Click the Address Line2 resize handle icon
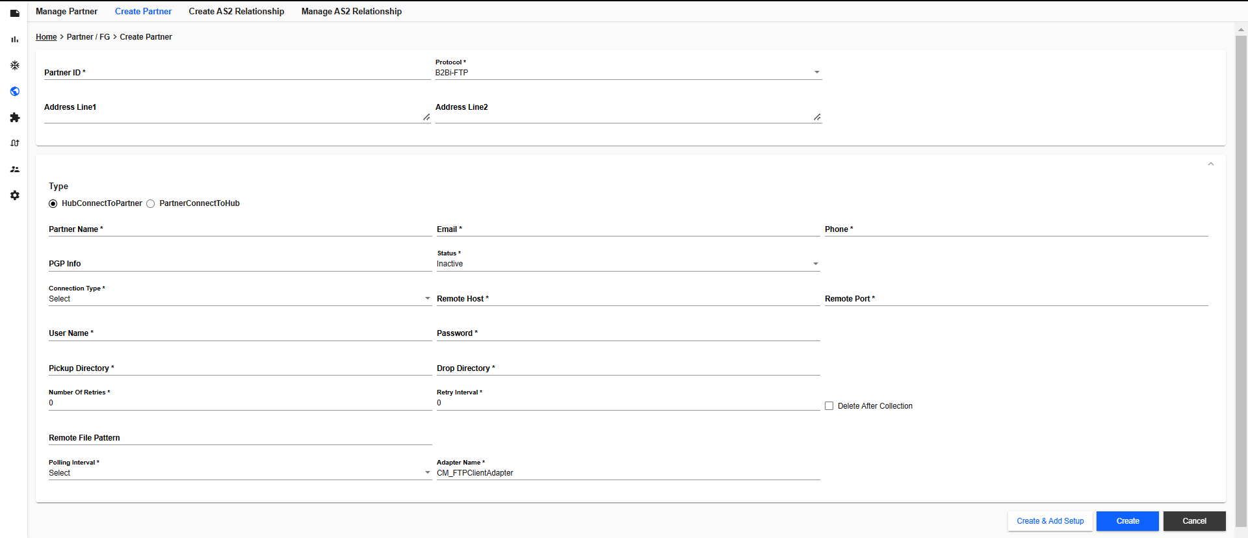This screenshot has width=1248, height=538. pos(817,117)
